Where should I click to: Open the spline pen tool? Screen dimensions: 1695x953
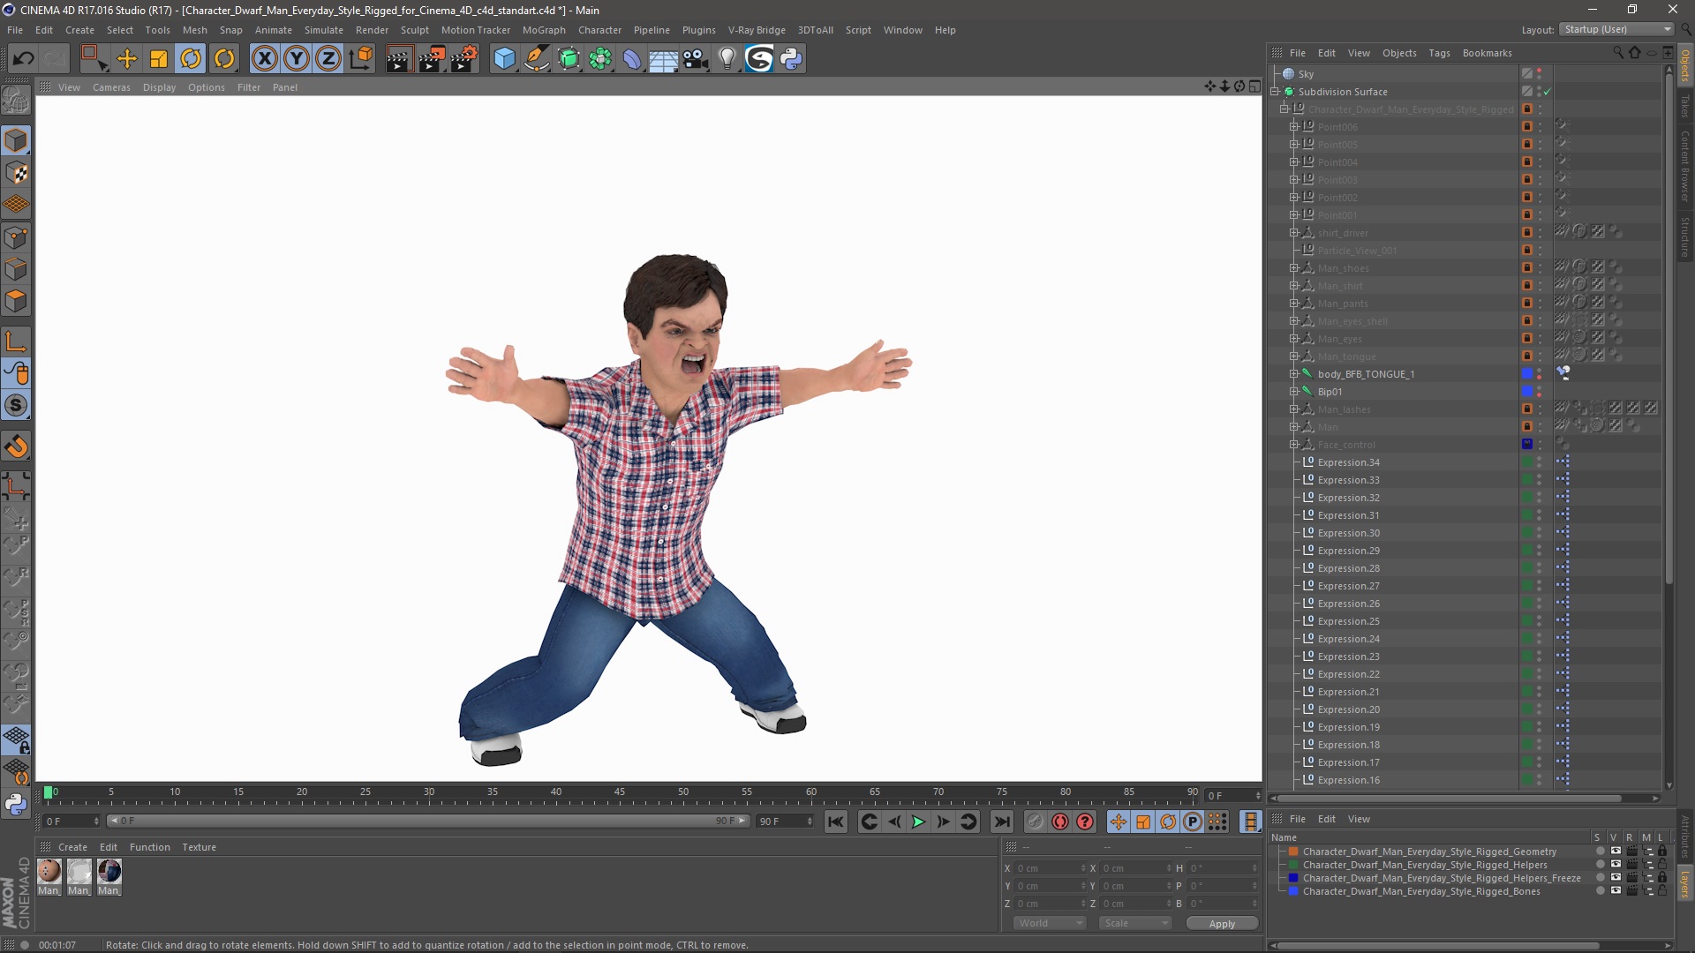click(536, 59)
